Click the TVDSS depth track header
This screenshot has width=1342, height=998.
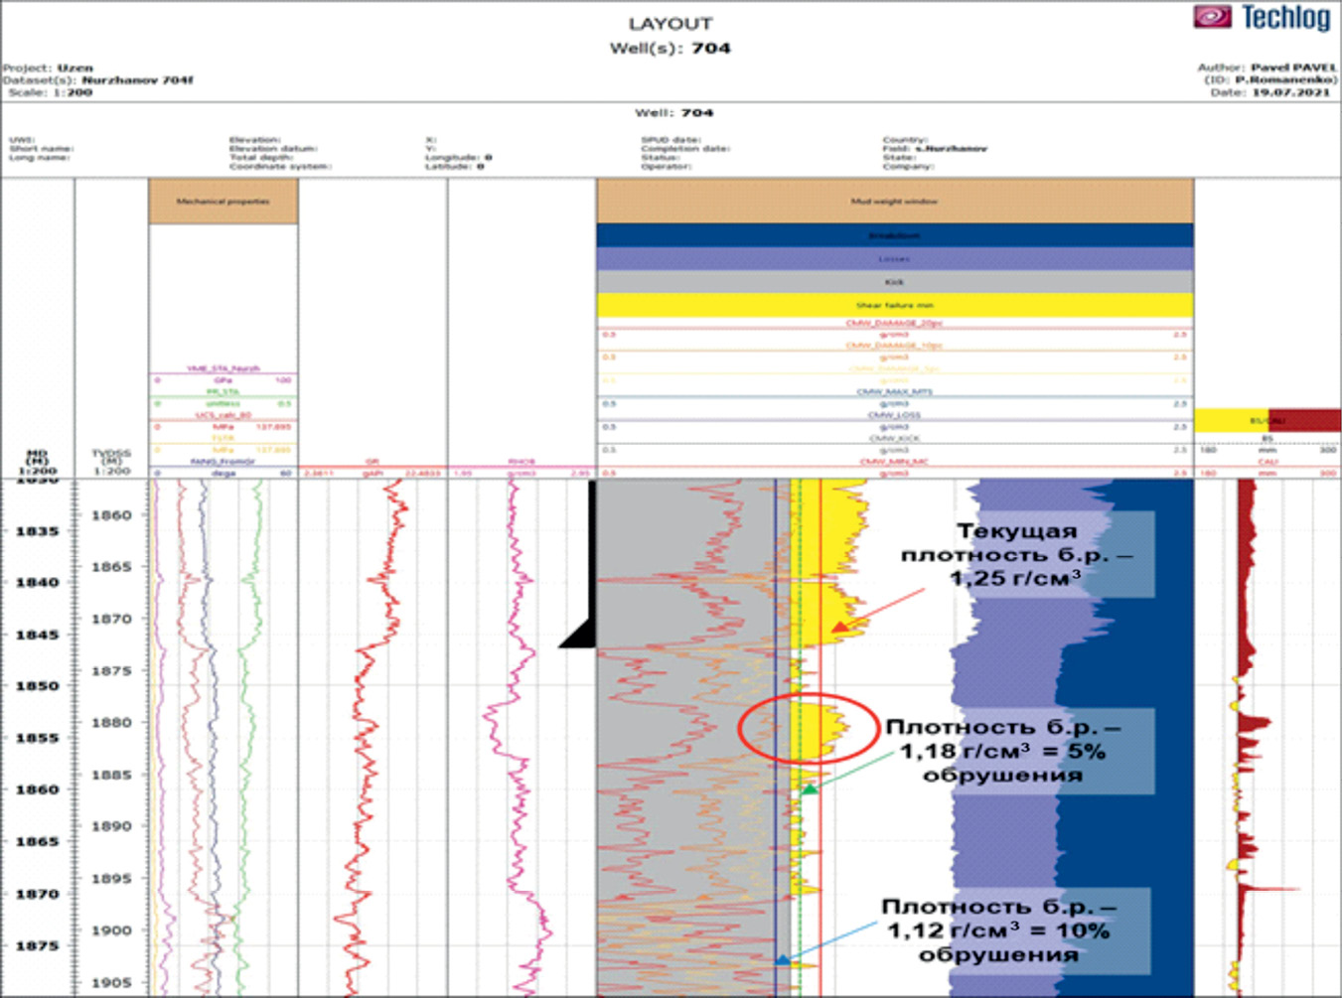pyautogui.click(x=111, y=462)
